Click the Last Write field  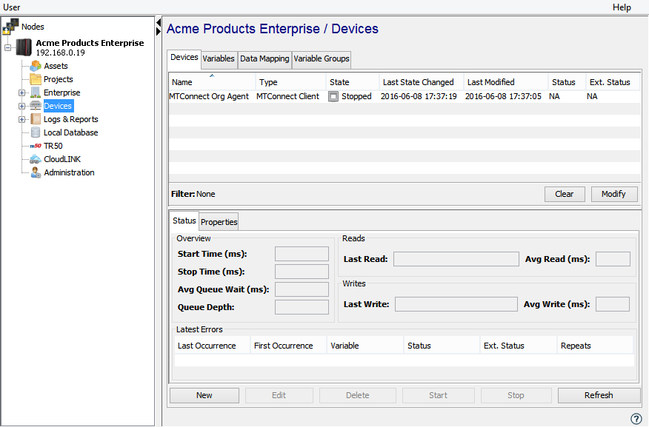pos(456,304)
